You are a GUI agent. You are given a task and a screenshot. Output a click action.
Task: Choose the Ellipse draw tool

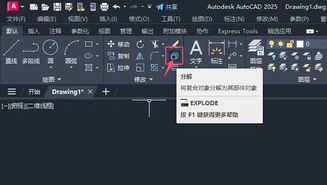point(89,56)
